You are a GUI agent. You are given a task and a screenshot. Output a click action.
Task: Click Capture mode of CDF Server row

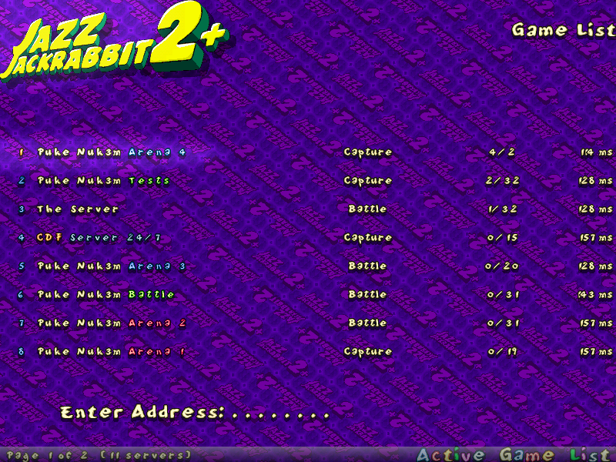click(x=368, y=238)
